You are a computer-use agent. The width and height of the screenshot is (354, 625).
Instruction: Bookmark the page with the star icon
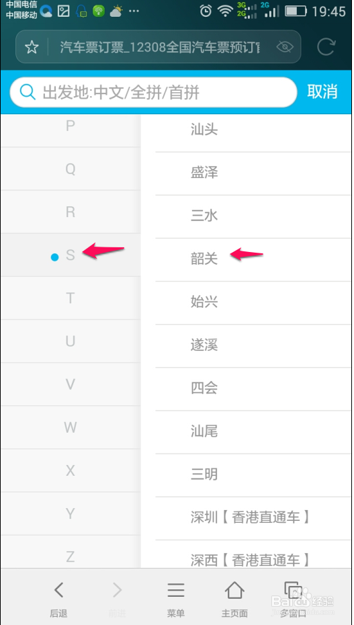point(32,48)
